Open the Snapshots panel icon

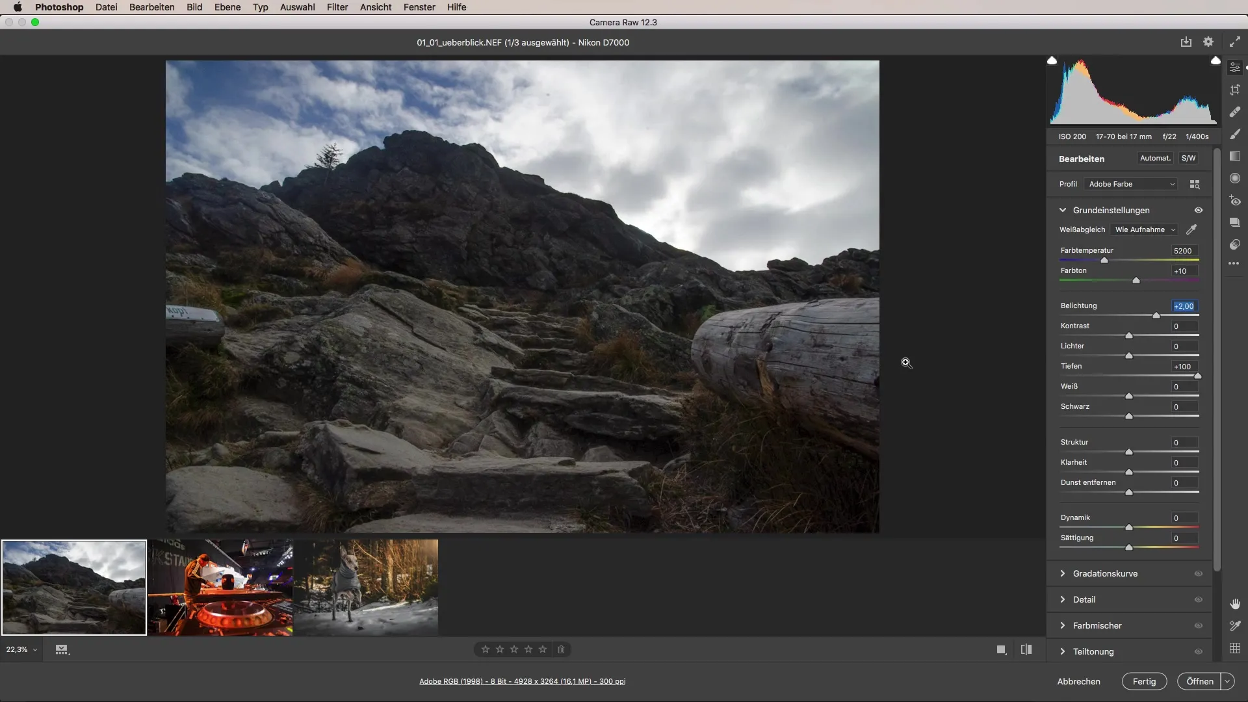click(x=1235, y=222)
